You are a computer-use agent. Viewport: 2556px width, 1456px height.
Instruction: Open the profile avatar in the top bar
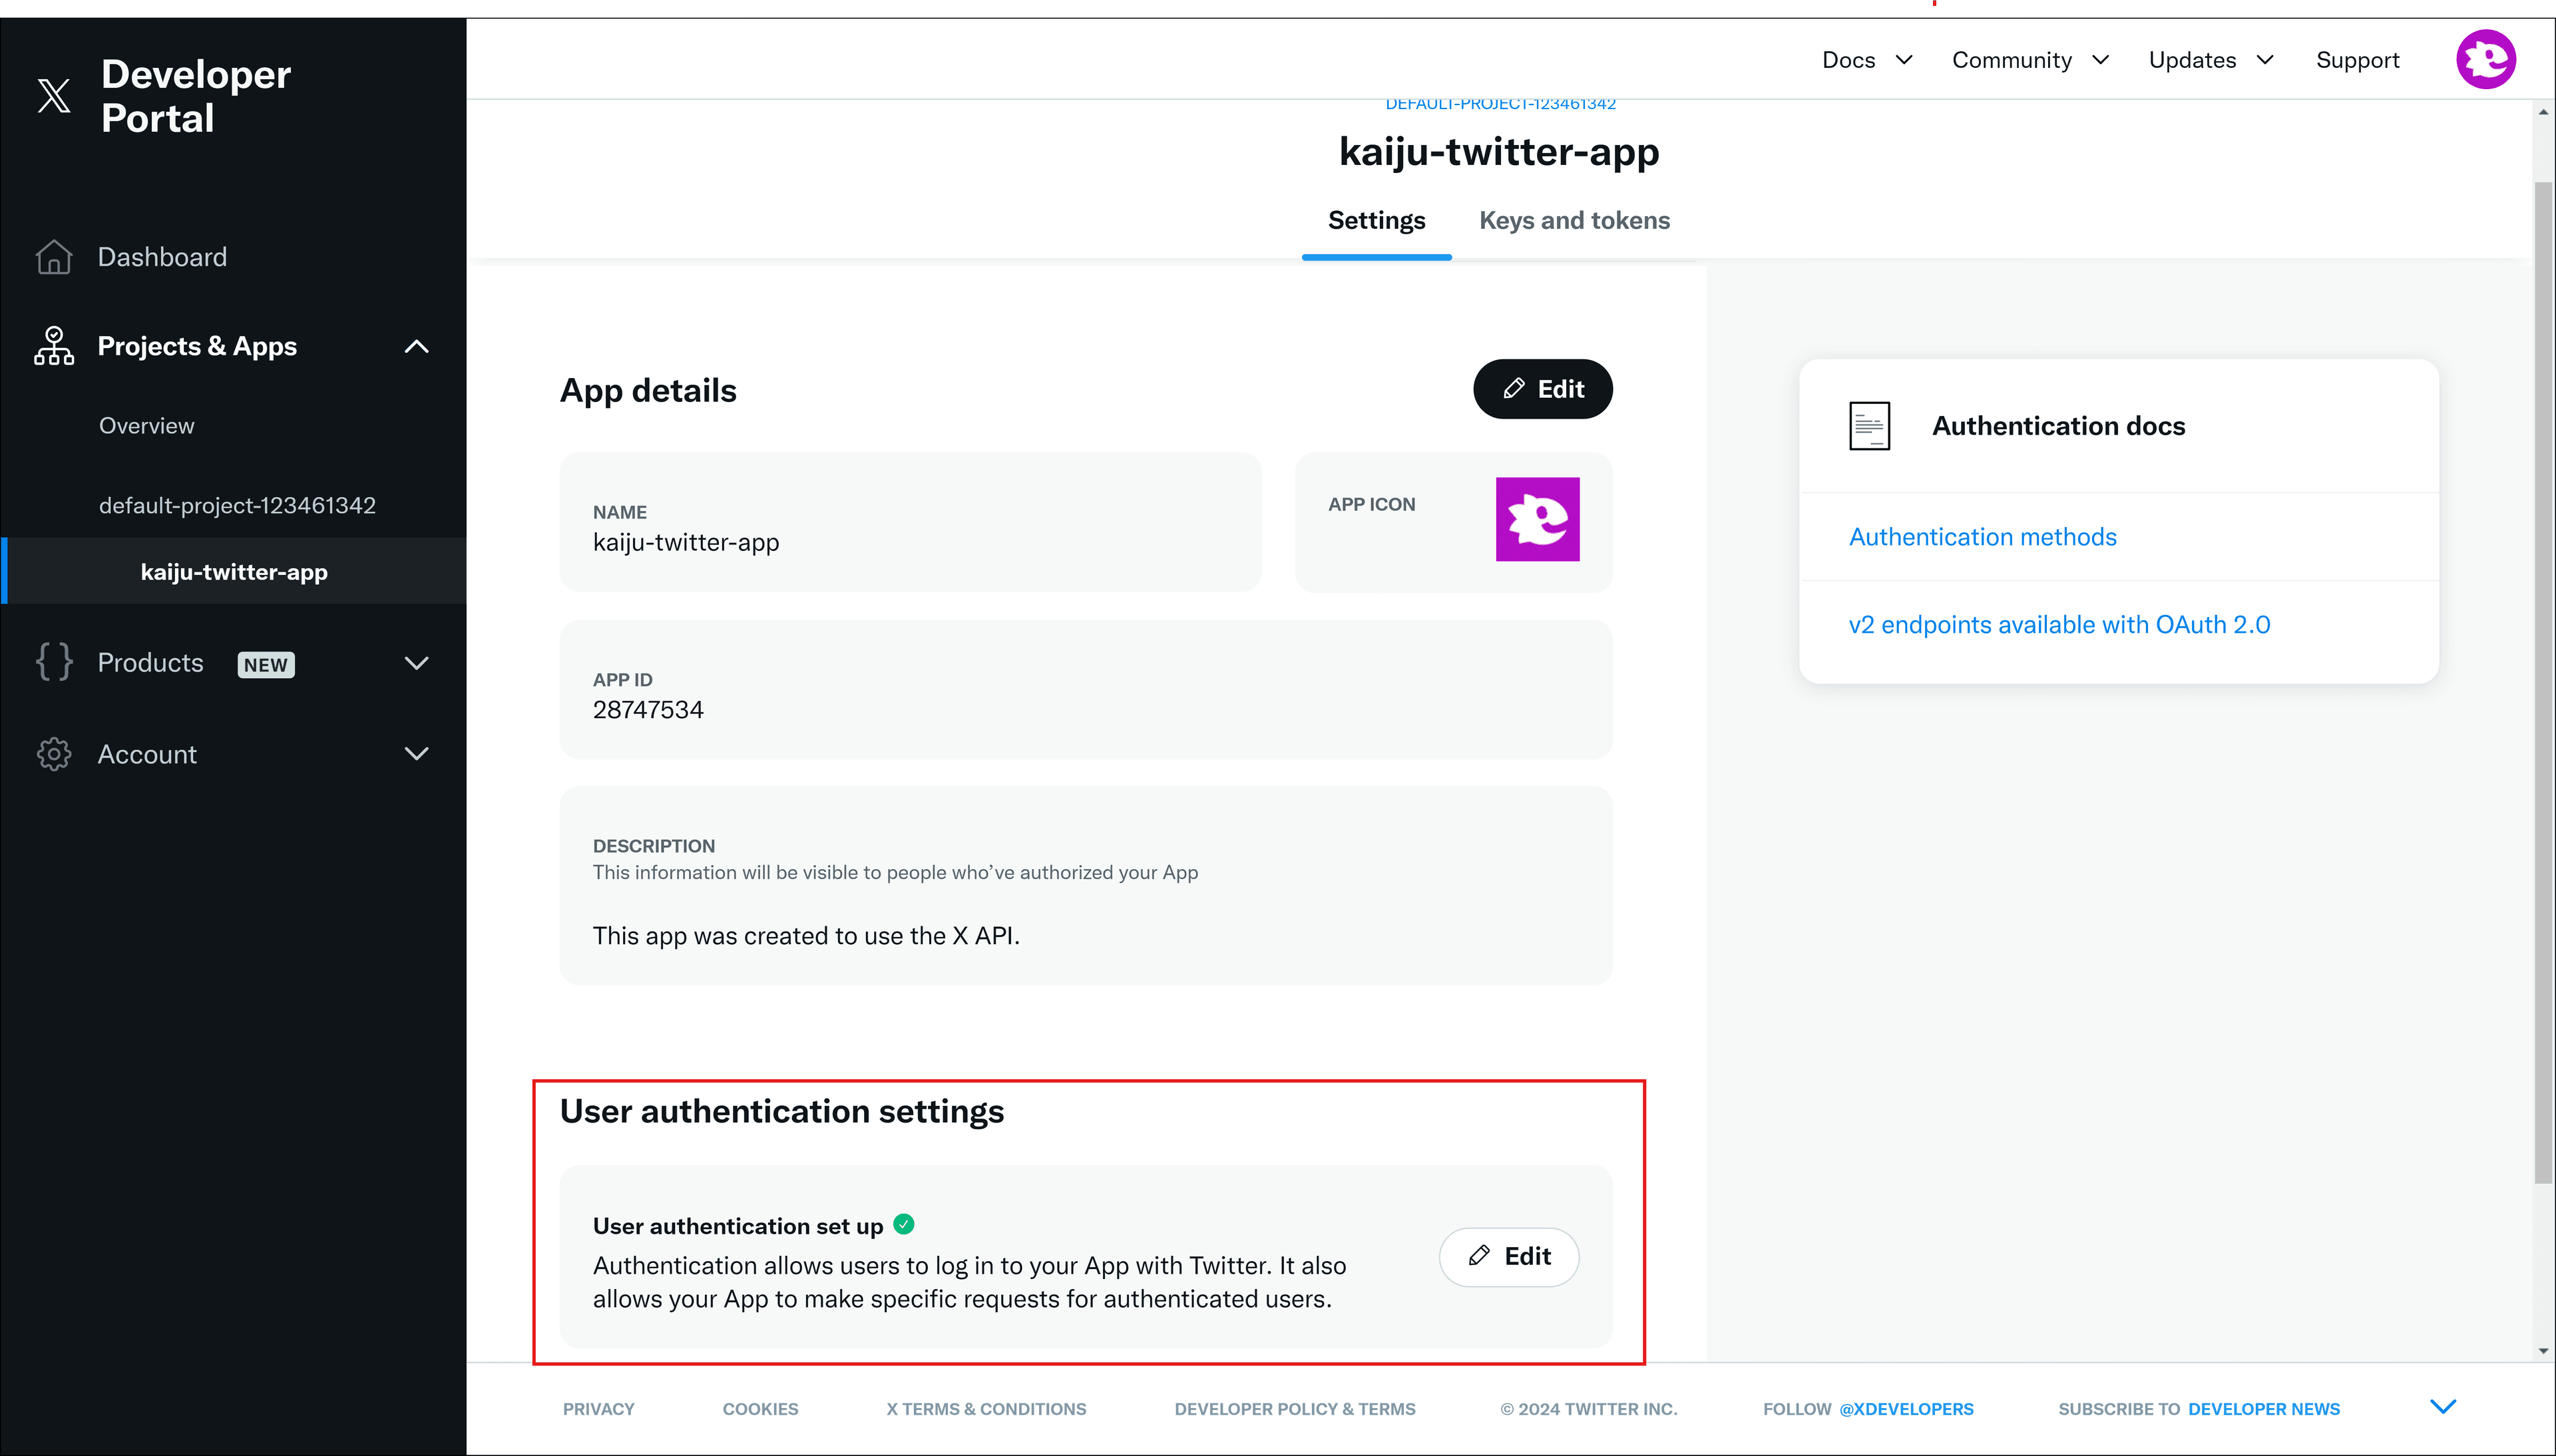pyautogui.click(x=2486, y=60)
